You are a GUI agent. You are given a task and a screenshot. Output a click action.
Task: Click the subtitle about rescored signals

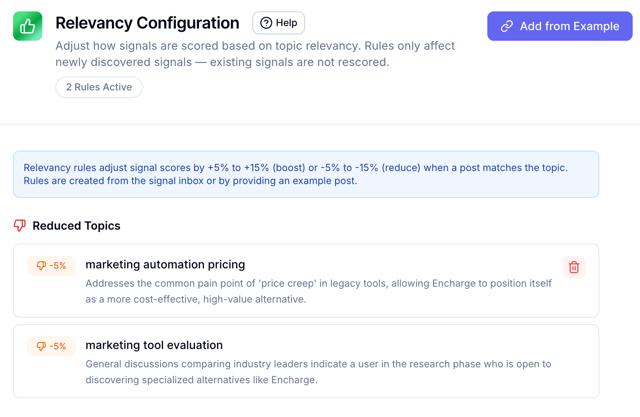255,54
